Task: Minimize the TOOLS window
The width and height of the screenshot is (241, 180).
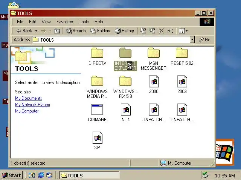Action: point(198,13)
